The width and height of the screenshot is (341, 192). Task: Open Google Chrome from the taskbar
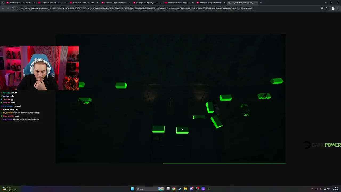174,189
